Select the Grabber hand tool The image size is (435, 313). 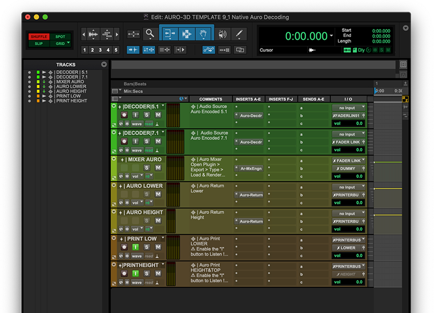coord(203,34)
